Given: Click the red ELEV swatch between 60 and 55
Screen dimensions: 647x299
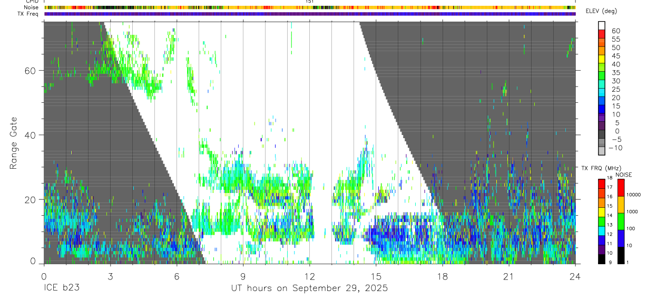Looking at the screenshot, I should [602, 34].
